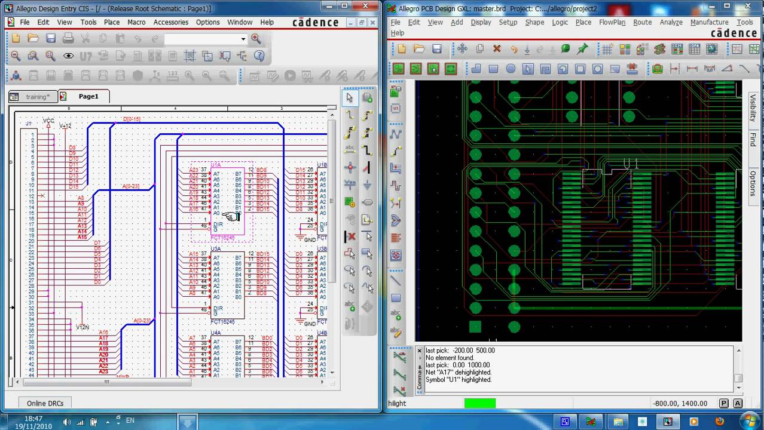Viewport: 764px width, 430px height.
Task: Click the Place Ground symbol tool
Action: point(367,185)
